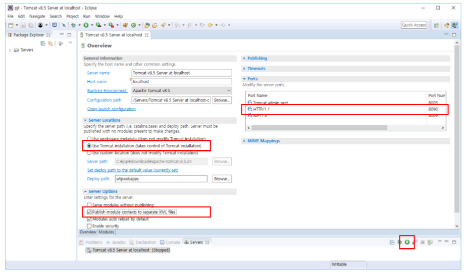
Task: Stop the server using the red square icon
Action: pos(423,243)
